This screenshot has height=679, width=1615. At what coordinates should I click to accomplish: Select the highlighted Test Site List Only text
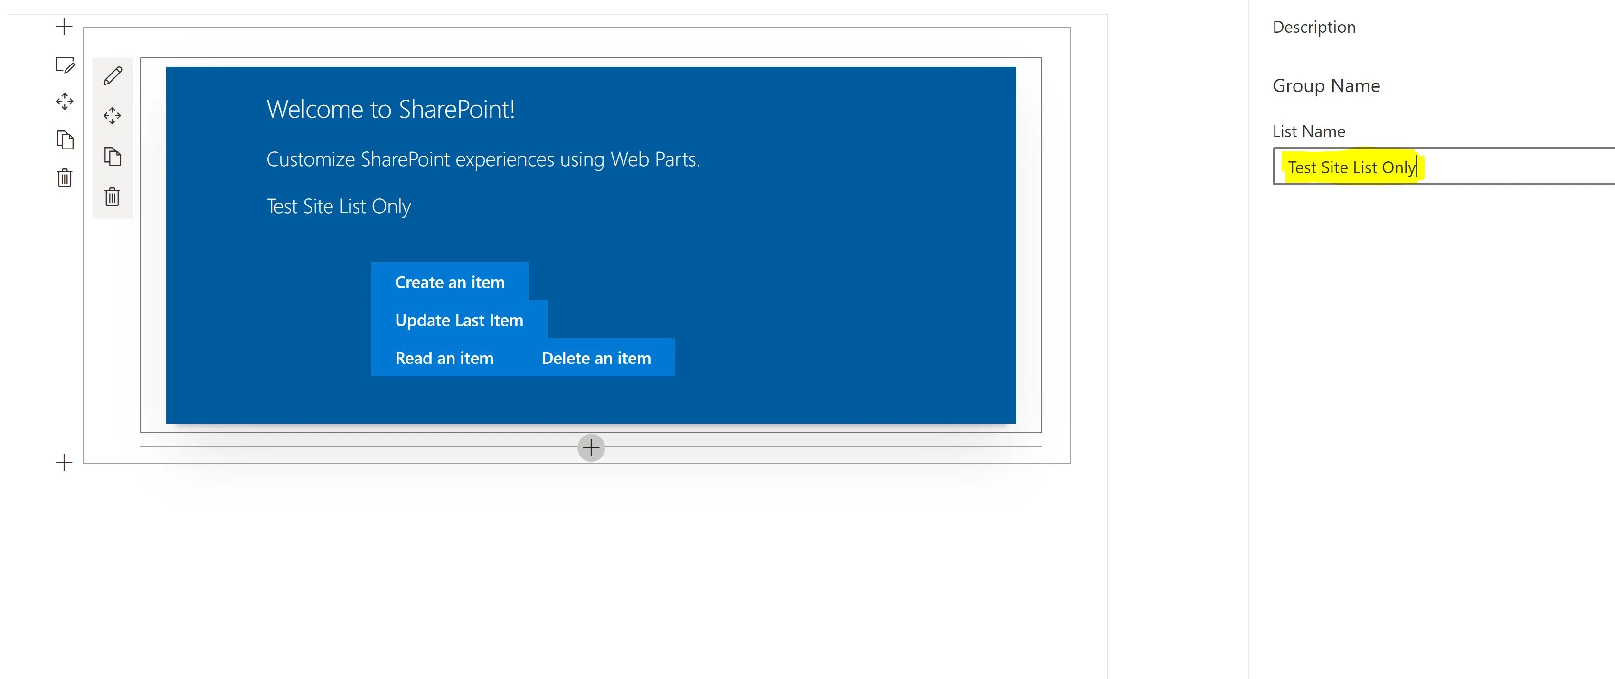(1351, 167)
